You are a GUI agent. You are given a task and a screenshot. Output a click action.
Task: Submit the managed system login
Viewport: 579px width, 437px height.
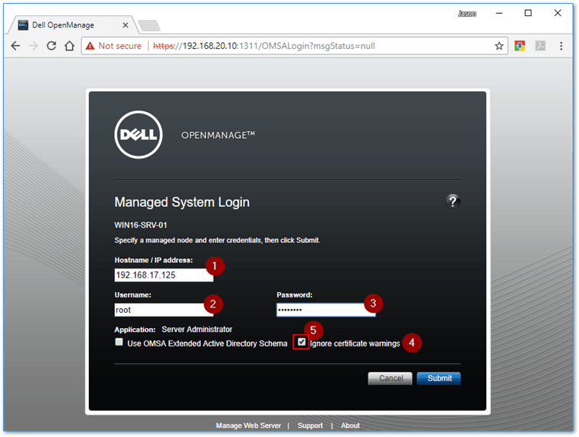coord(439,378)
